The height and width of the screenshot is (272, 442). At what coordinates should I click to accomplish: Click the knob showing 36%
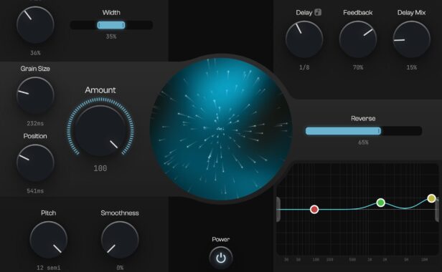(35, 25)
